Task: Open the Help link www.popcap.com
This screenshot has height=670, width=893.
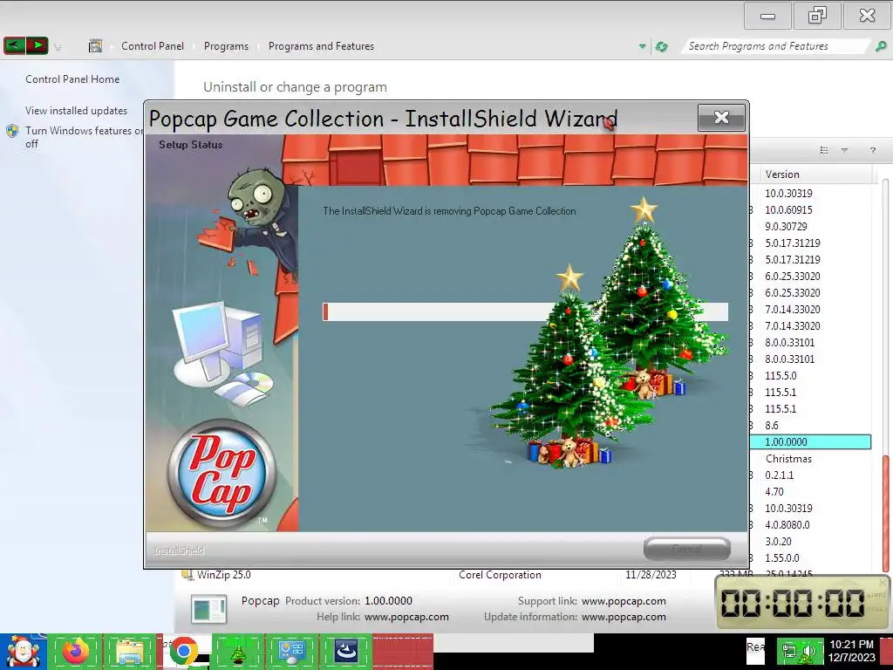Action: tap(406, 617)
